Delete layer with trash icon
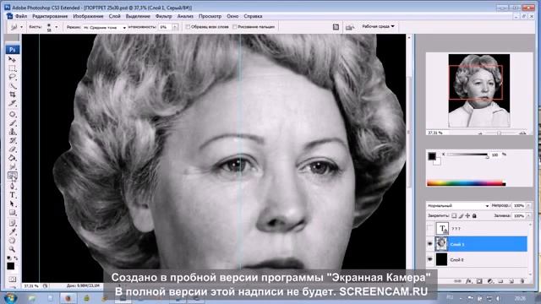Image resolution: width=541 pixels, height=304 pixels. pyautogui.click(x=522, y=281)
